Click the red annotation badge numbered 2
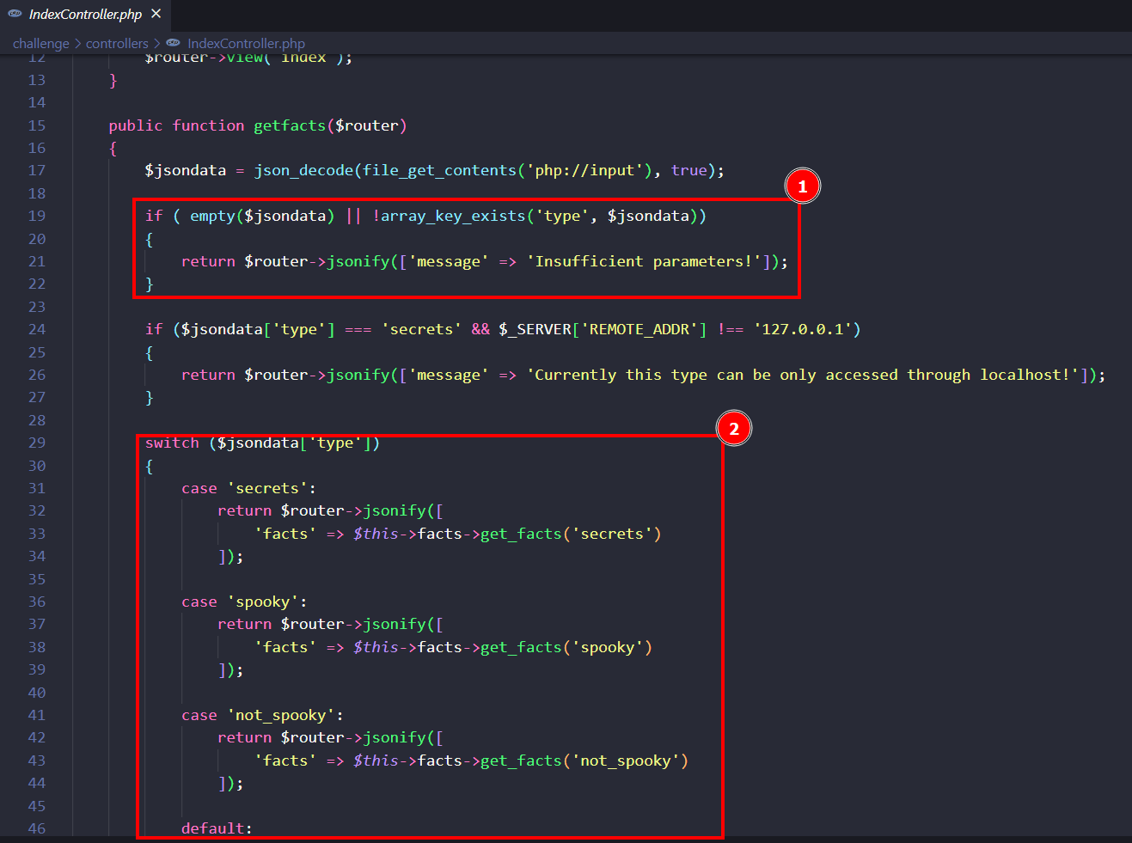This screenshot has width=1132, height=843. pos(733,429)
